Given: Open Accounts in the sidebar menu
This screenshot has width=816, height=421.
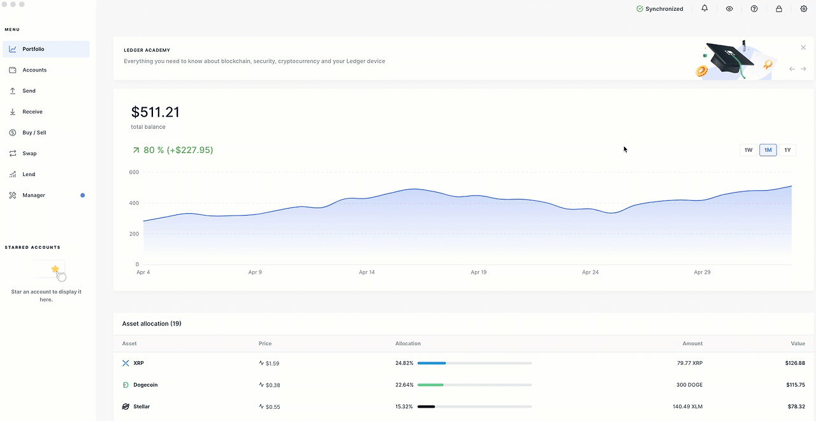Looking at the screenshot, I should (46, 70).
